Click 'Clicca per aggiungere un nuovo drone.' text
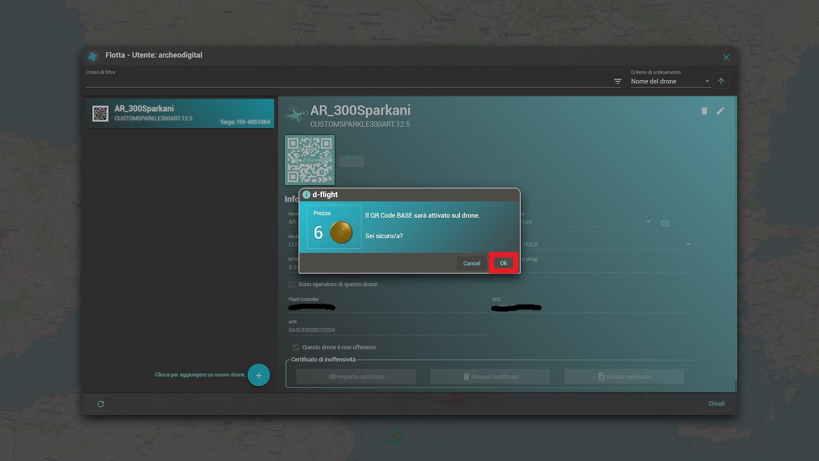819x461 pixels. pyautogui.click(x=200, y=375)
